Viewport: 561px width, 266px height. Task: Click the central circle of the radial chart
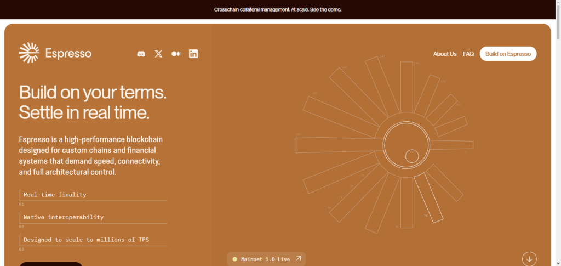pos(406,145)
